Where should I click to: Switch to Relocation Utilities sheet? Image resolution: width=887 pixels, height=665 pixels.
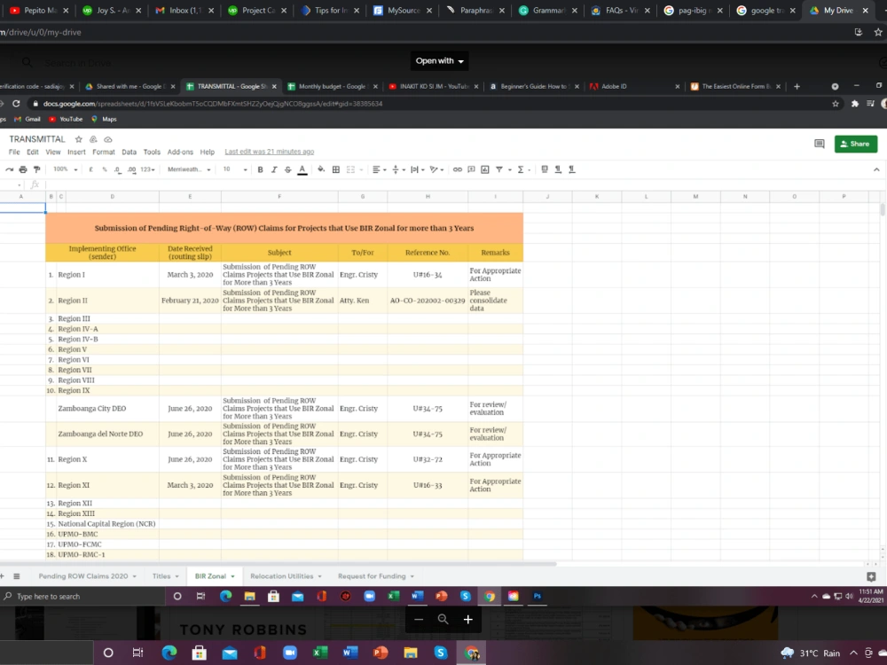pos(282,576)
